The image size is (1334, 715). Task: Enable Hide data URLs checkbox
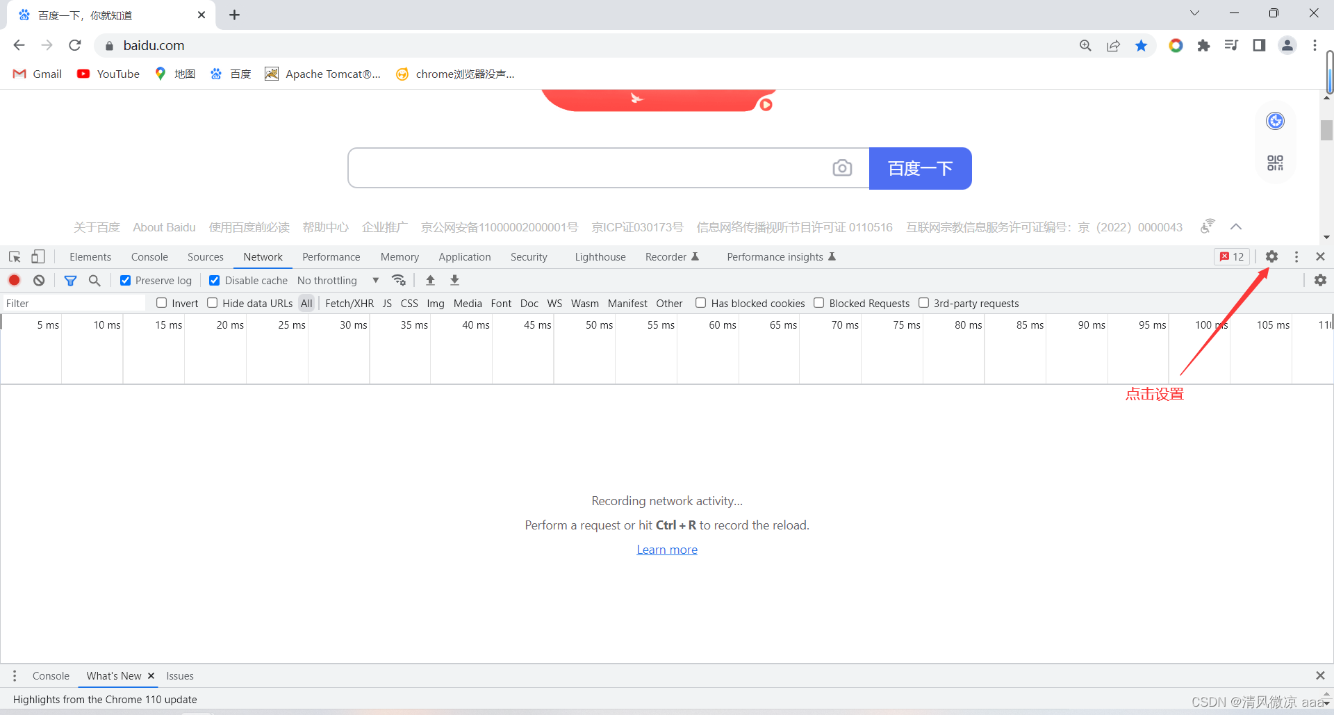[213, 303]
